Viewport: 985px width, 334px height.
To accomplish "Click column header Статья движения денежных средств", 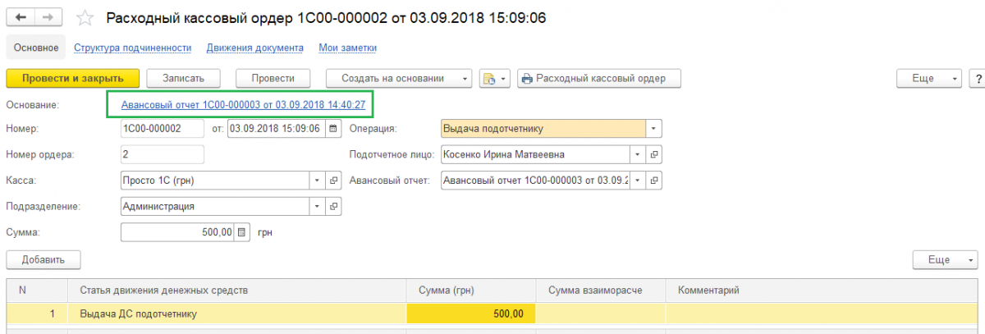I will pyautogui.click(x=237, y=291).
